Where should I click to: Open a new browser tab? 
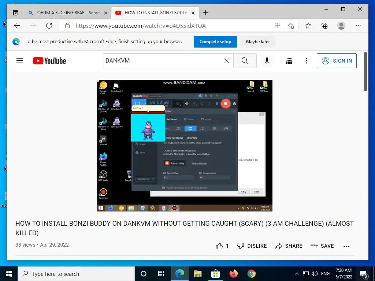[205, 13]
